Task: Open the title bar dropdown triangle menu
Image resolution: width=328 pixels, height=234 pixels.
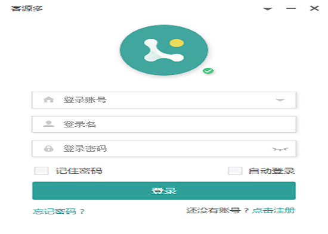Action: pyautogui.click(x=267, y=9)
